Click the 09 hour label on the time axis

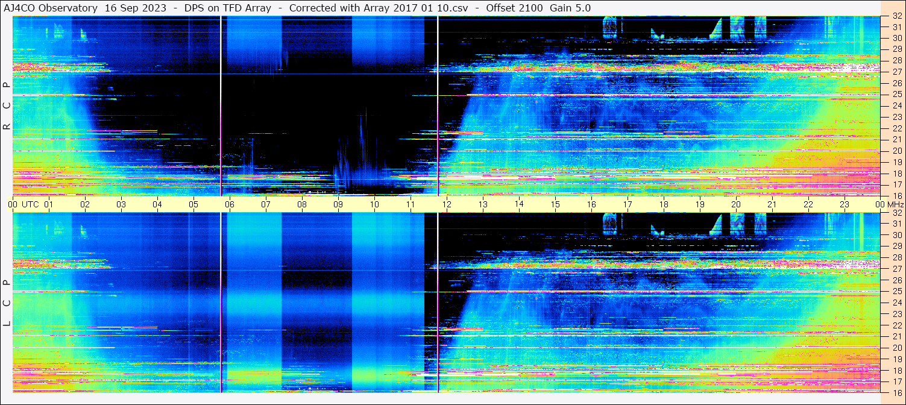(338, 204)
